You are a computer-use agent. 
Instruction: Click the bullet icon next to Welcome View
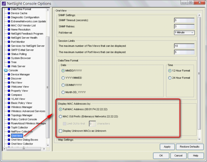coord(9,86)
